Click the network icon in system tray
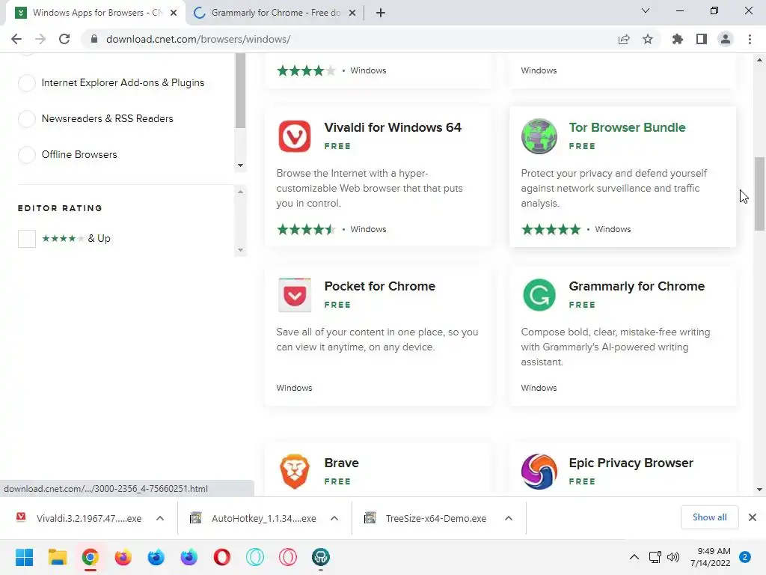Screen dimensions: 766x575 tap(655, 557)
